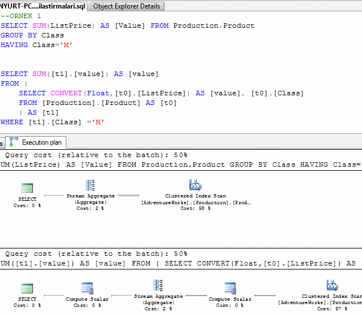The image size is (362, 316).
Task: Click the WHERE [t1].[Class] ='M' line
Action: 52,122
